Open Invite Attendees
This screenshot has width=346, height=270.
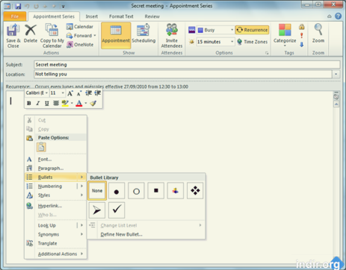coord(172,36)
